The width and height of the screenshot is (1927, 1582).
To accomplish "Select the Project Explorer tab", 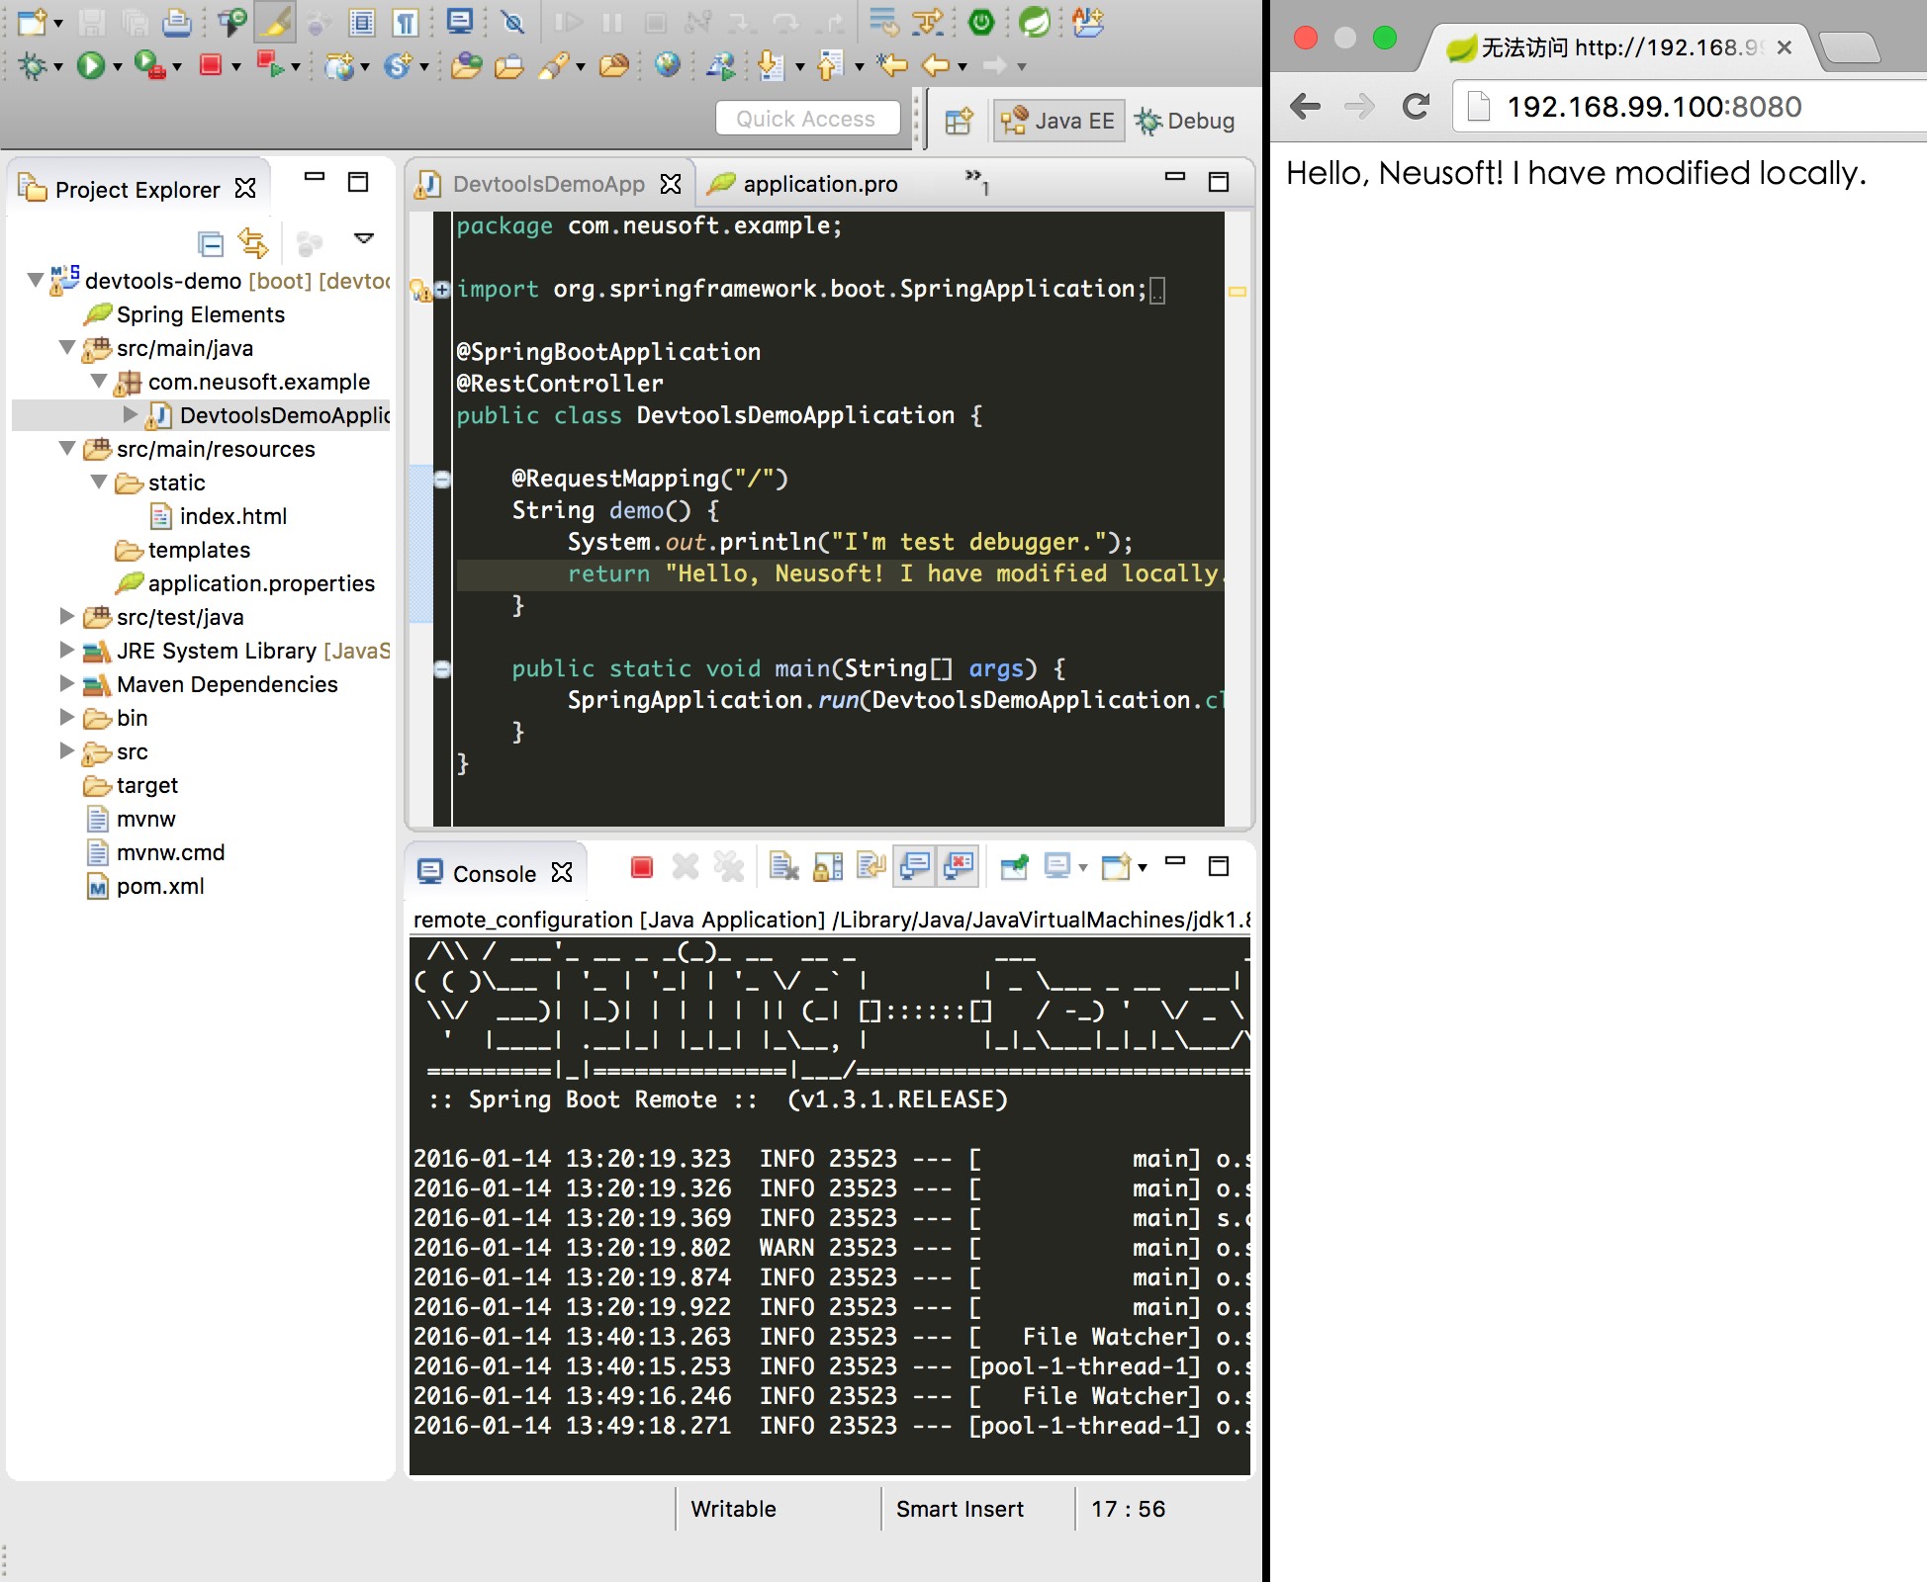I will point(138,188).
